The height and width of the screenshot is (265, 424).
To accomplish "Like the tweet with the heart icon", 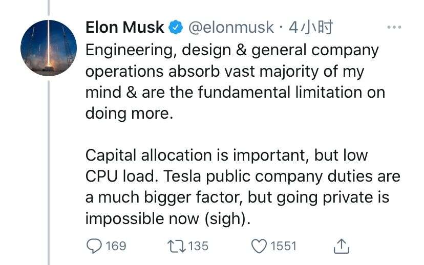I will pyautogui.click(x=259, y=246).
